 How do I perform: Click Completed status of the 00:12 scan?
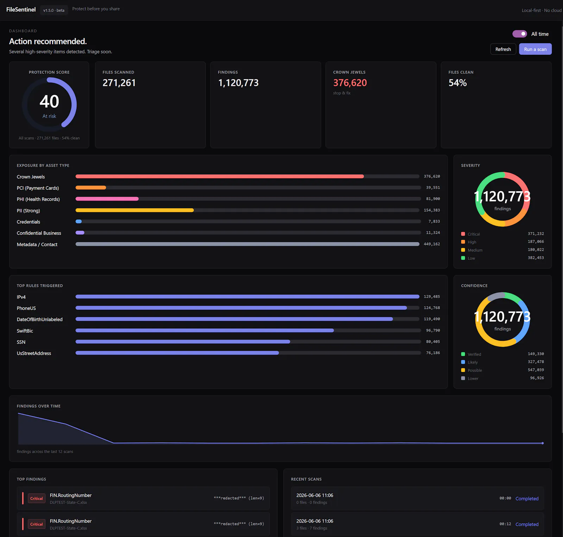point(527,524)
